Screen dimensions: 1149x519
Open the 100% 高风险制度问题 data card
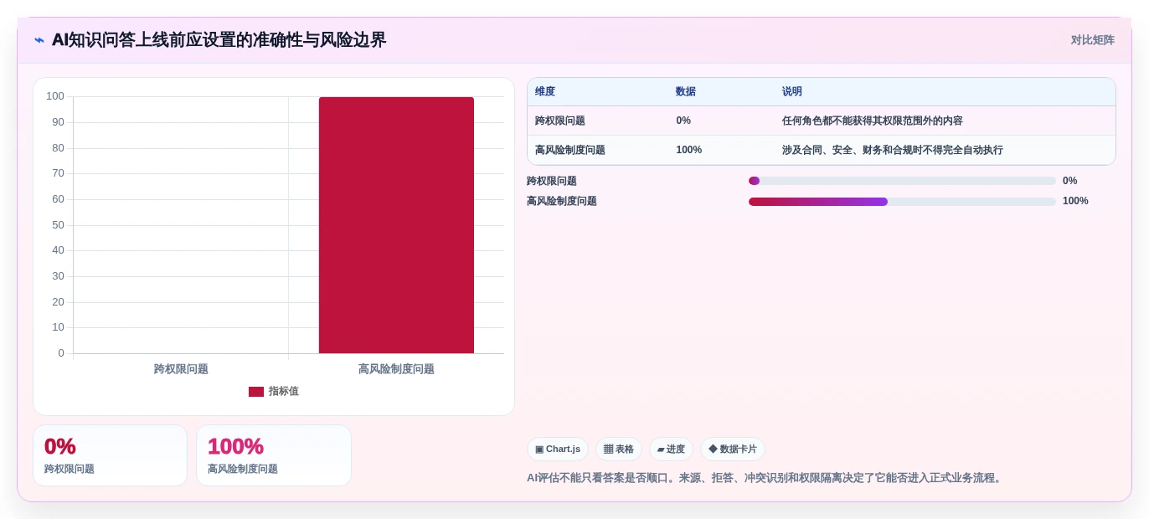click(274, 455)
